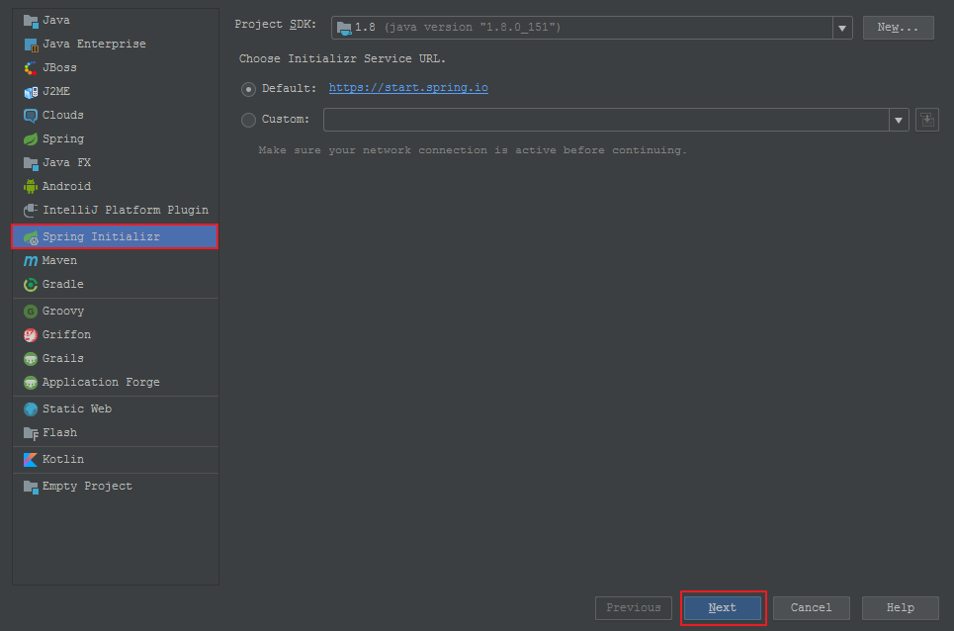
Task: Click the Clouds icon
Action: click(31, 116)
